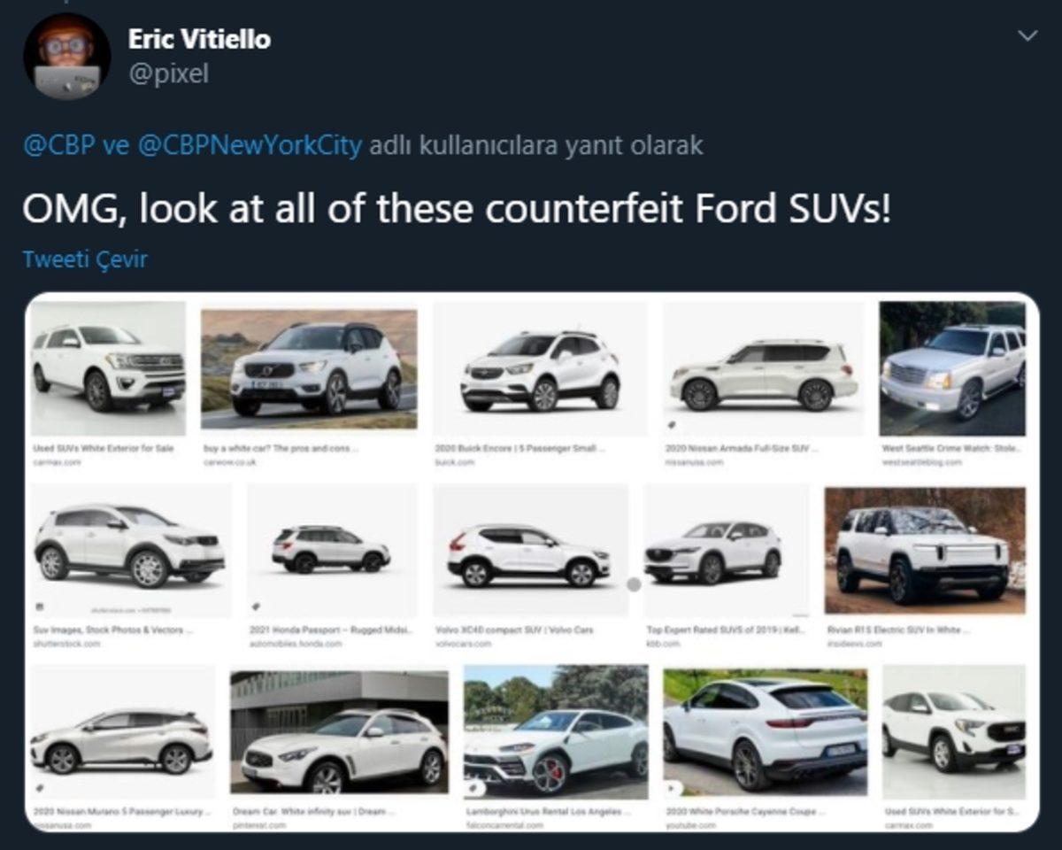The width and height of the screenshot is (1062, 850).
Task: Select the Volvo white car on road thumbnail
Action: click(x=309, y=369)
